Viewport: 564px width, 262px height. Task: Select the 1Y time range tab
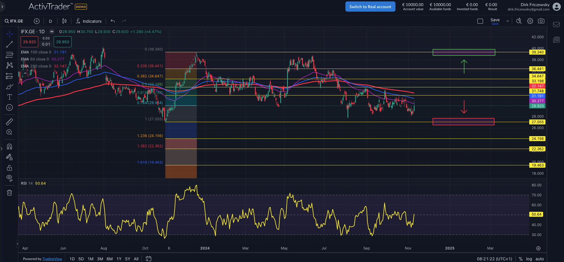119,259
